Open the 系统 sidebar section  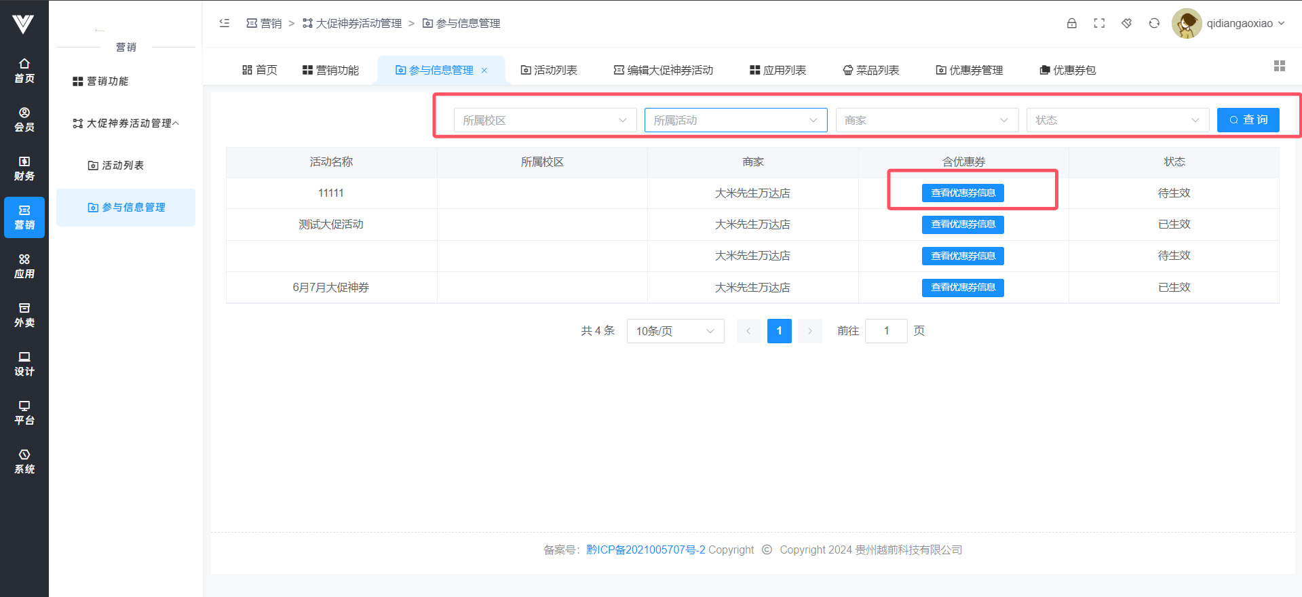24,461
